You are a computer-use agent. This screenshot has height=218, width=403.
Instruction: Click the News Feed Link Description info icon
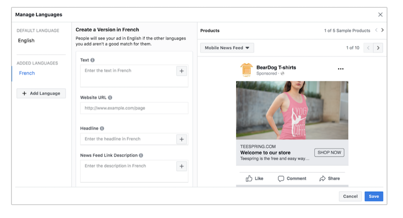141,156
